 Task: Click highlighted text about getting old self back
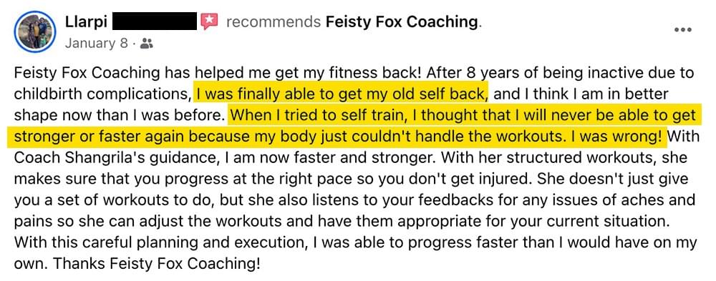pos(342,94)
